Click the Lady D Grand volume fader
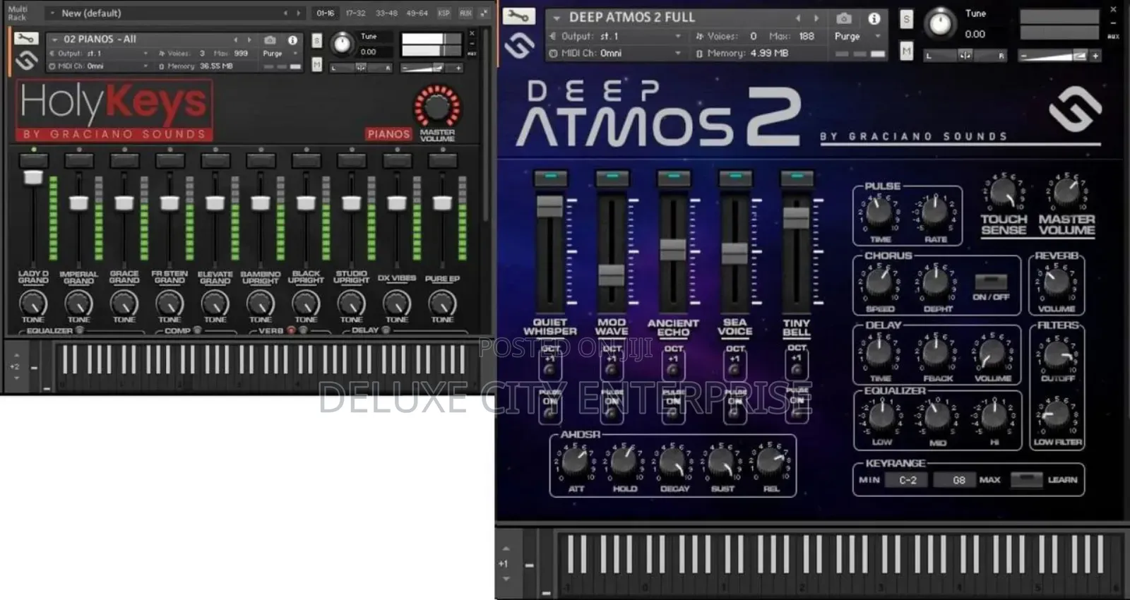The width and height of the screenshot is (1130, 600). pos(32,176)
